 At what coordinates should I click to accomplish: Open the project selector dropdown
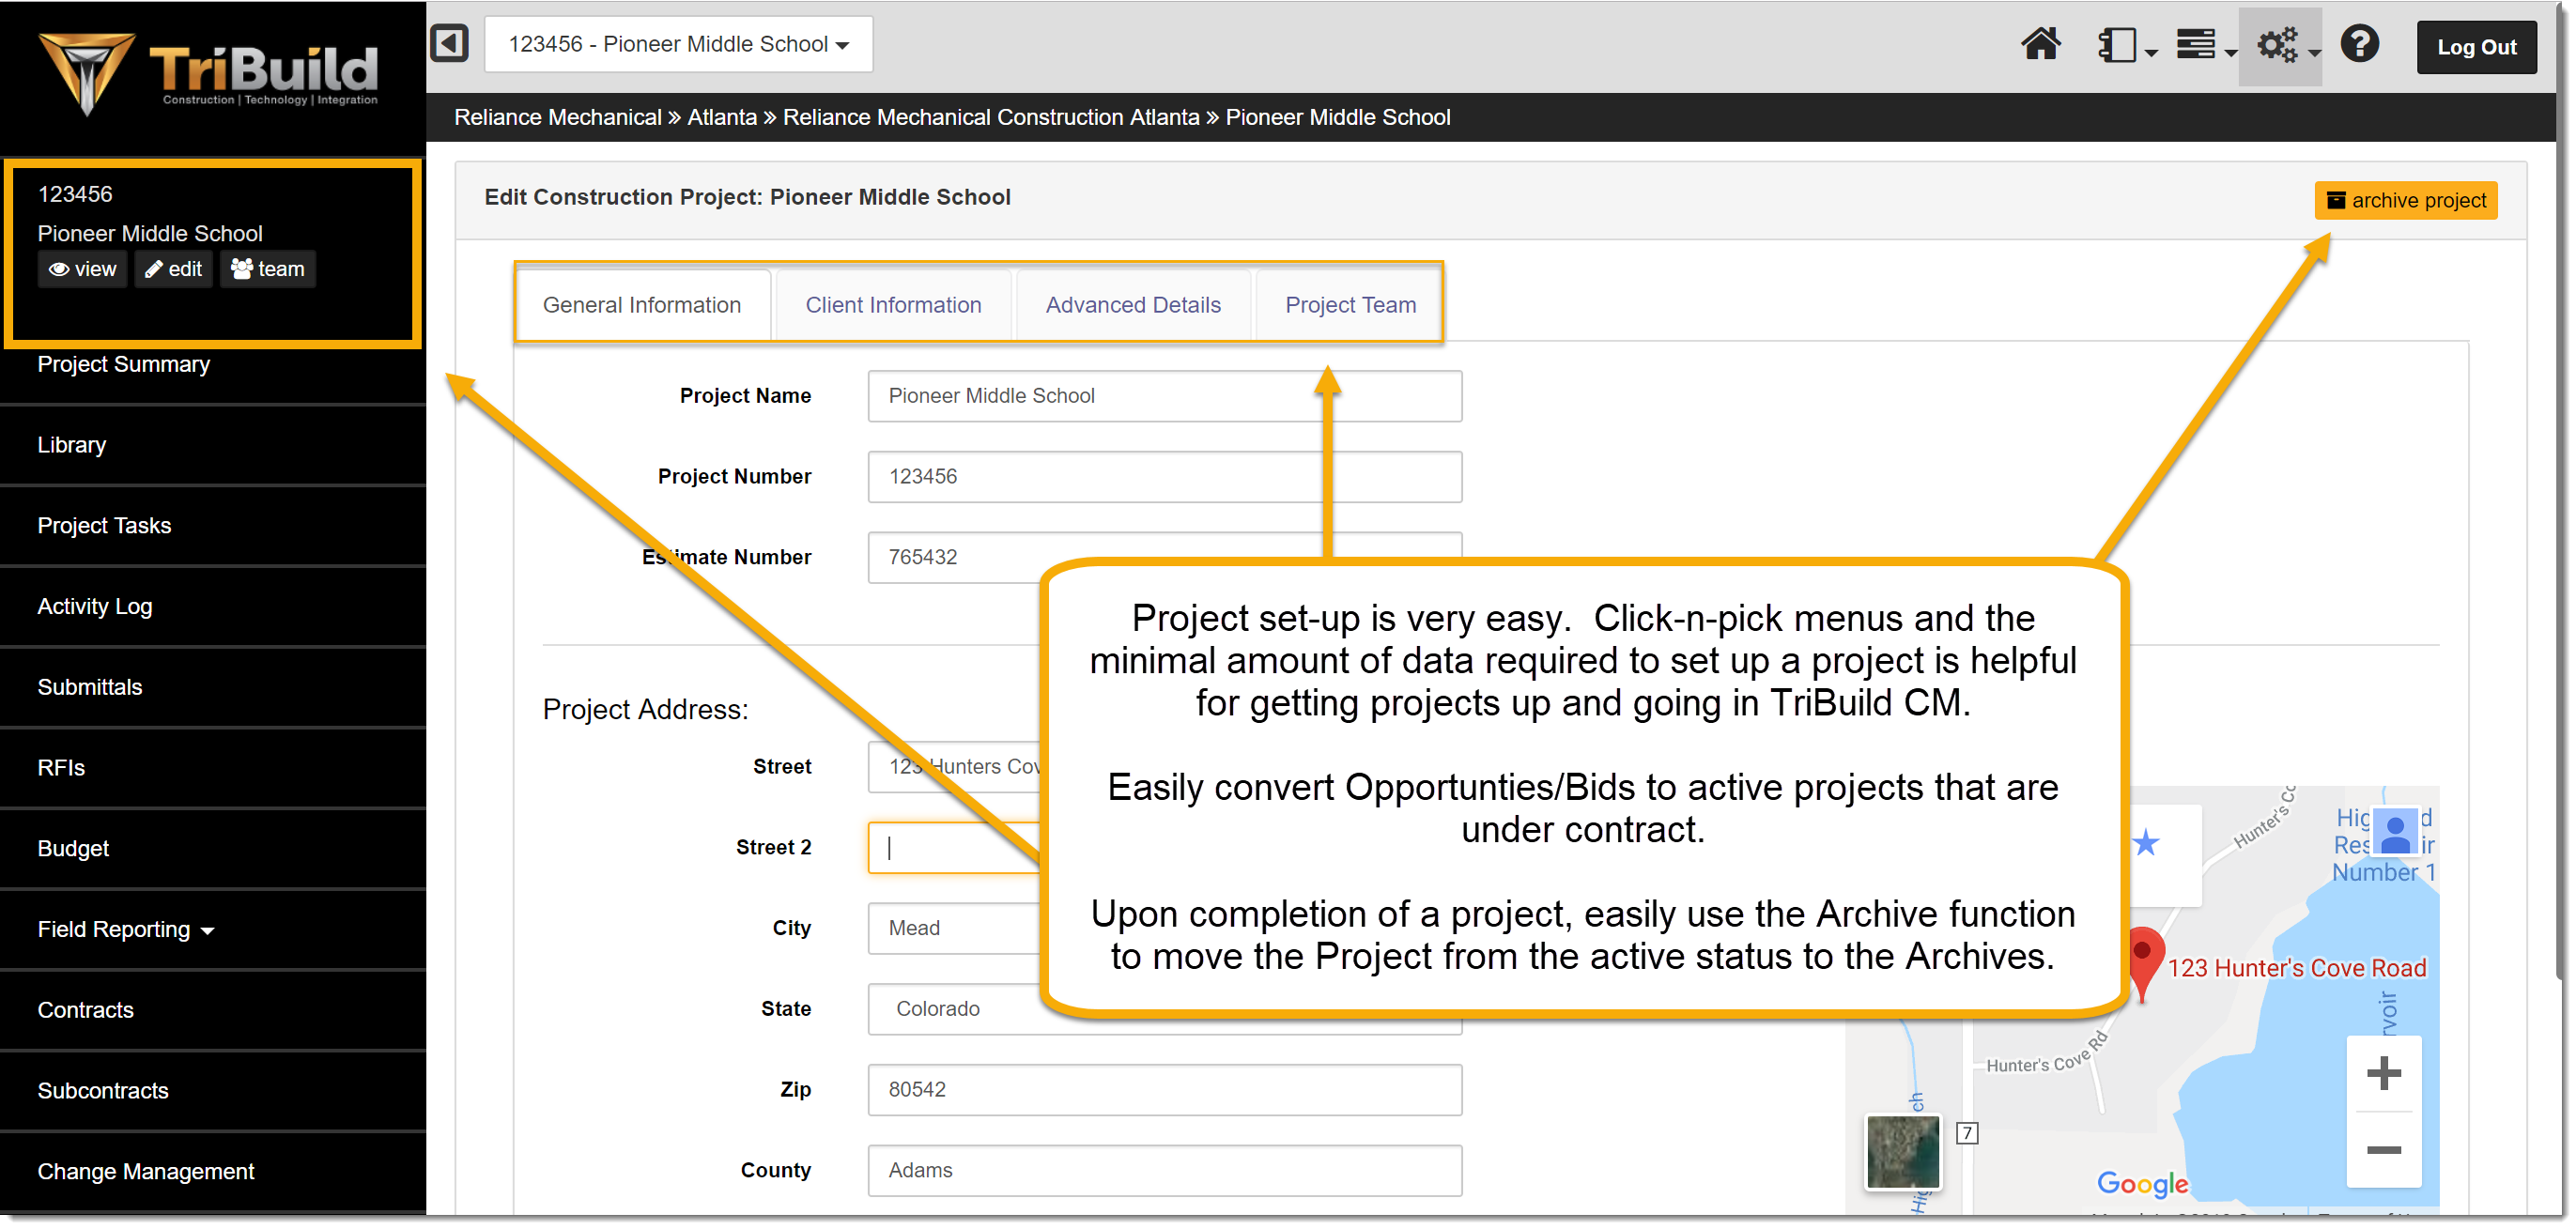[x=678, y=44]
